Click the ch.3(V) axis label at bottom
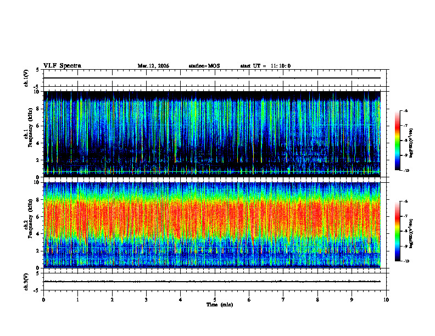 [26, 282]
